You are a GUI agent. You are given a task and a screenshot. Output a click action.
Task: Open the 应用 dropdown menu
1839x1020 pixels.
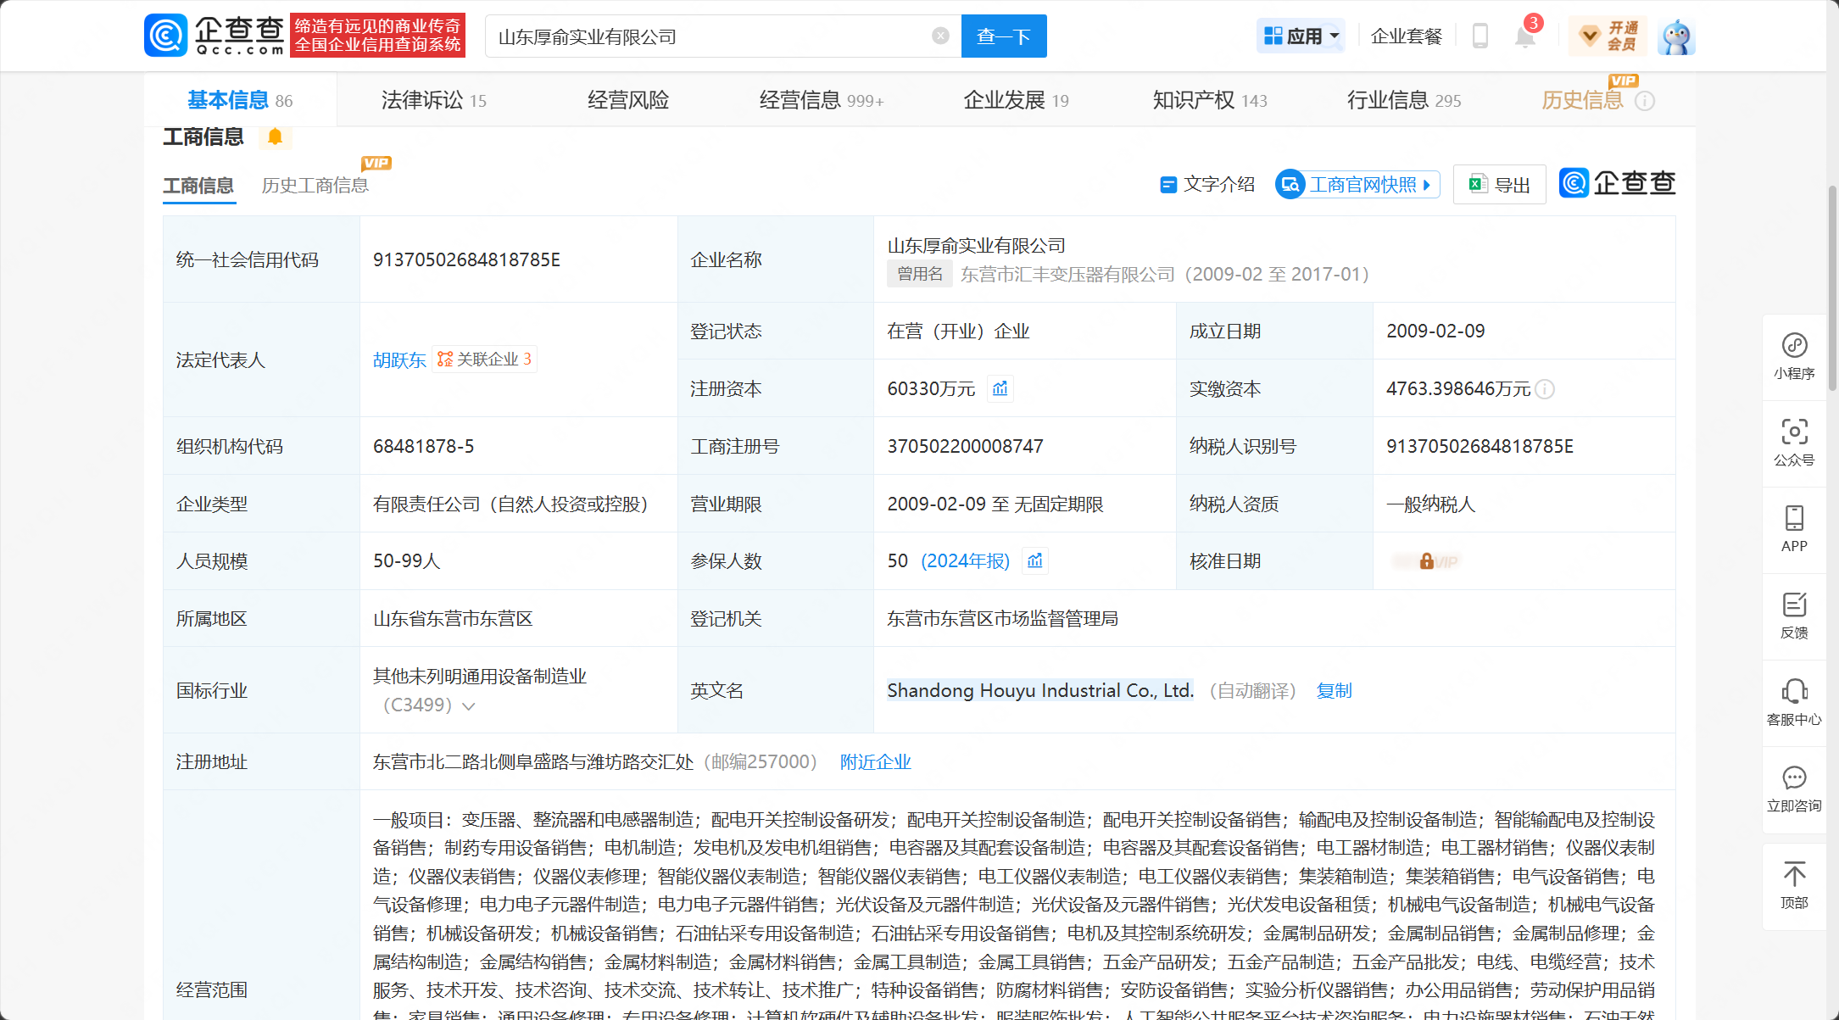[1301, 36]
